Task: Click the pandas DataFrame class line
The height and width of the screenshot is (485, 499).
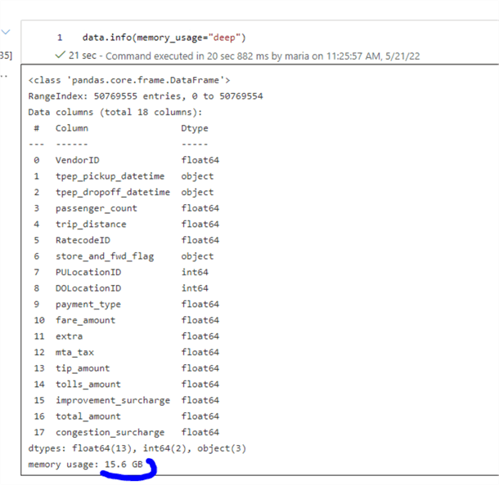Action: click(x=129, y=80)
